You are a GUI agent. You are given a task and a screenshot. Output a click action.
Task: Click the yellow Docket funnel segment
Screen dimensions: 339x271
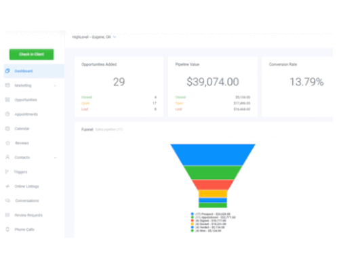coord(213,194)
